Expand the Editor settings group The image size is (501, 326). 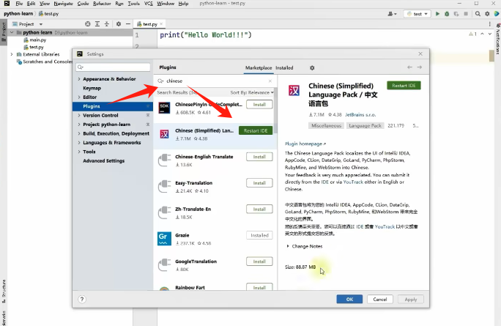[79, 97]
